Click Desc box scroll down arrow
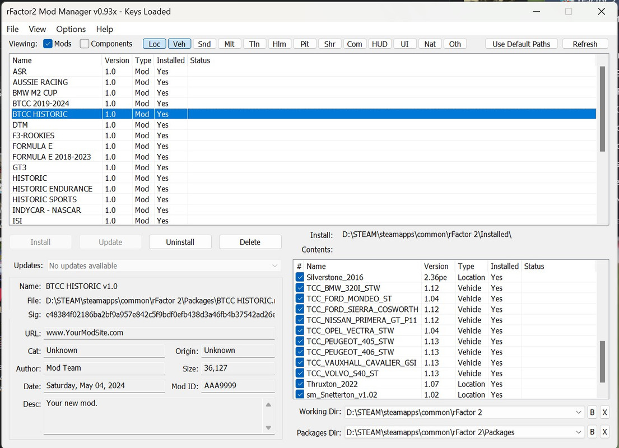This screenshot has height=448, width=619. pos(268,428)
